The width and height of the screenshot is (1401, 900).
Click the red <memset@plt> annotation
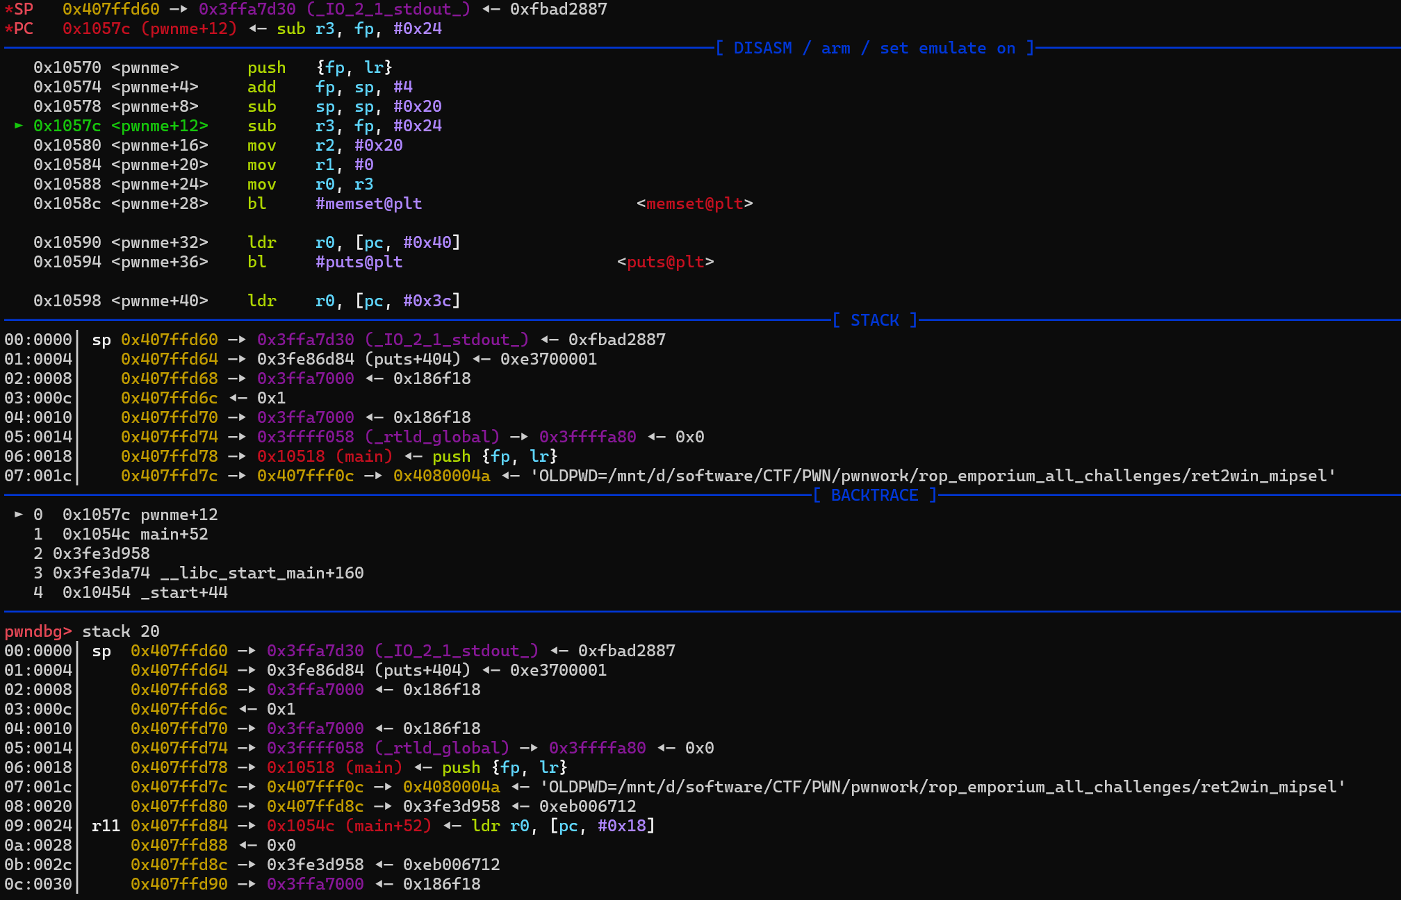click(x=695, y=203)
